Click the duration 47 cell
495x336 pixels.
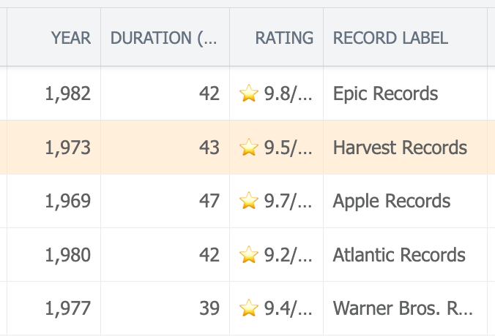165,201
